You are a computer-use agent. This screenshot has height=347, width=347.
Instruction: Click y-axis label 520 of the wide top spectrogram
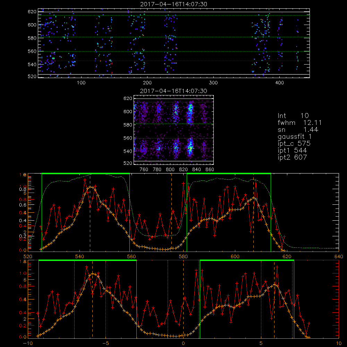[x=32, y=76]
